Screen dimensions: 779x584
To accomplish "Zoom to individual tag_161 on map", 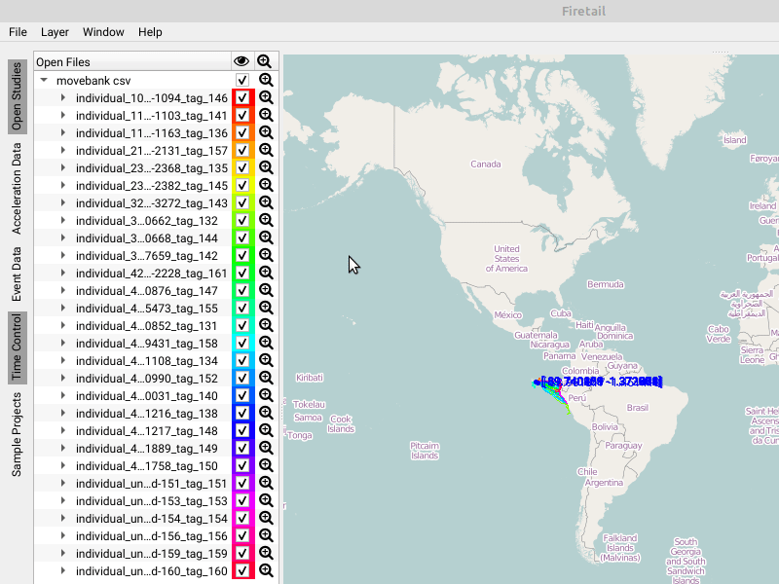I will 265,274.
